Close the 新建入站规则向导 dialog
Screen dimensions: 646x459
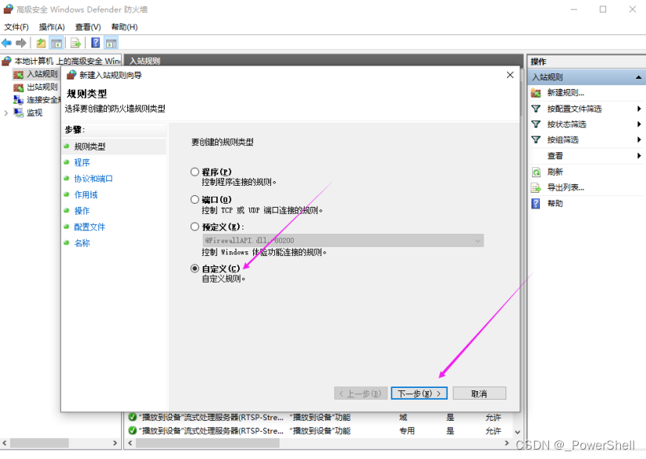pos(510,75)
